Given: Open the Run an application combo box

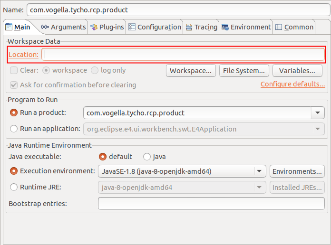Looking at the screenshot, I should 204,129.
